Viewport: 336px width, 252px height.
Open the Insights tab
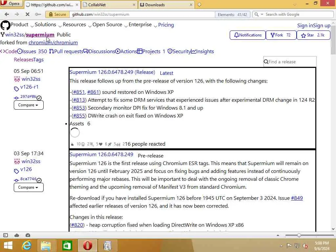pyautogui.click(x=202, y=52)
